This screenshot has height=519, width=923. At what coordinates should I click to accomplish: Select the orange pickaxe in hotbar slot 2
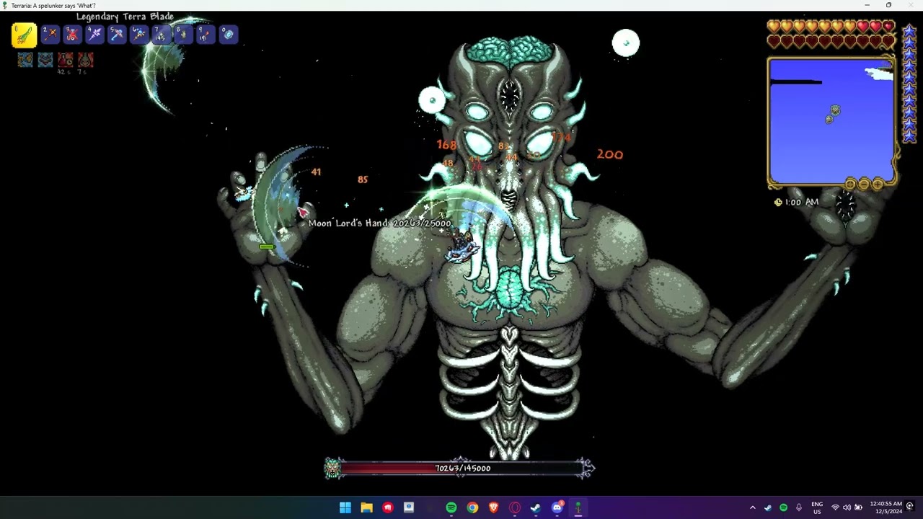pos(50,34)
